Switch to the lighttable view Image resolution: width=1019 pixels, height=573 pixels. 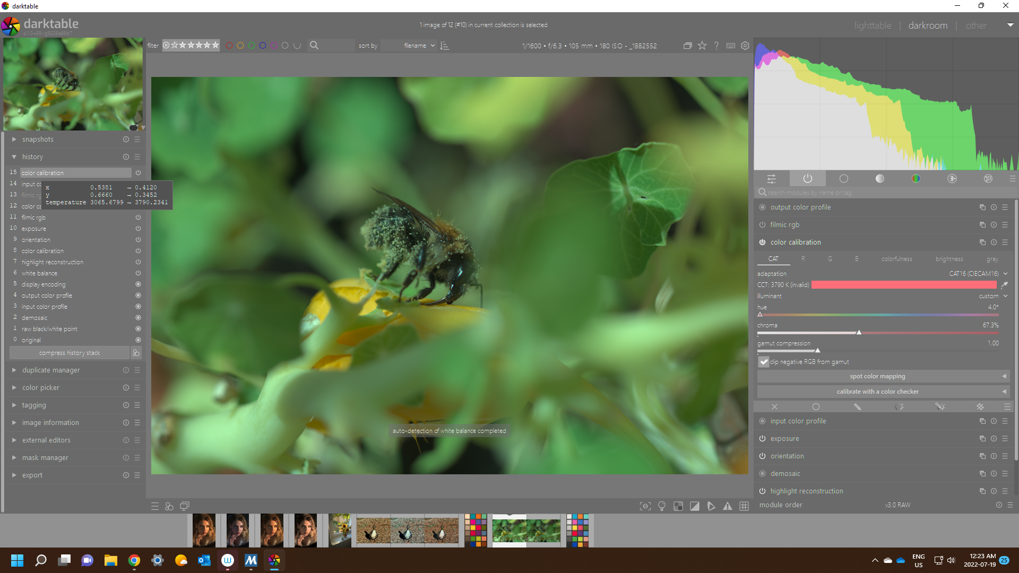[873, 25]
